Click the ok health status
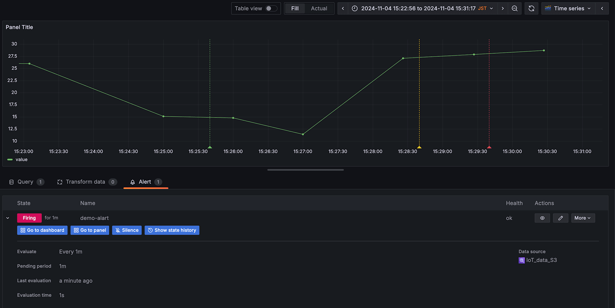Image resolution: width=615 pixels, height=308 pixels. point(509,218)
